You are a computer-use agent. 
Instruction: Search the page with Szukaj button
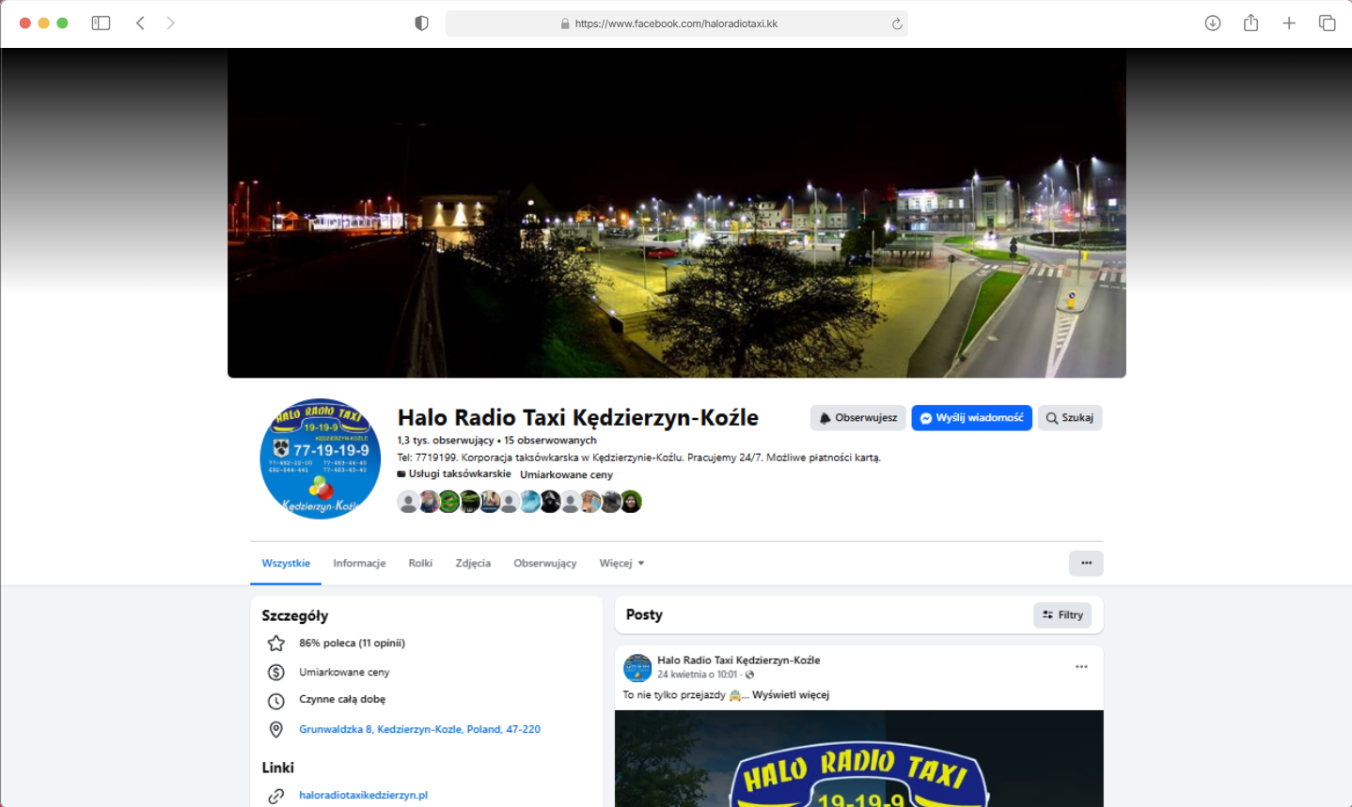point(1070,418)
